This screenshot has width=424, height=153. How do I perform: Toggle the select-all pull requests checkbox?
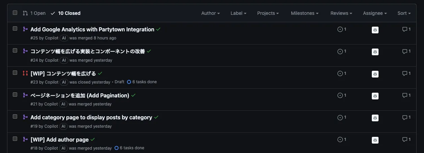(15, 13)
